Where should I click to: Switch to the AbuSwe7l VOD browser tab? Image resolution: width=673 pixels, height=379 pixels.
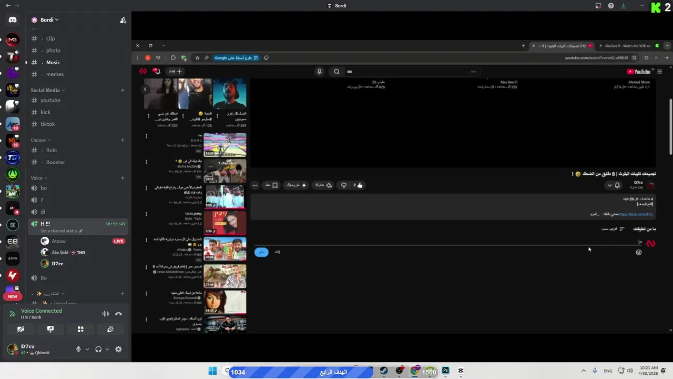pyautogui.click(x=628, y=46)
